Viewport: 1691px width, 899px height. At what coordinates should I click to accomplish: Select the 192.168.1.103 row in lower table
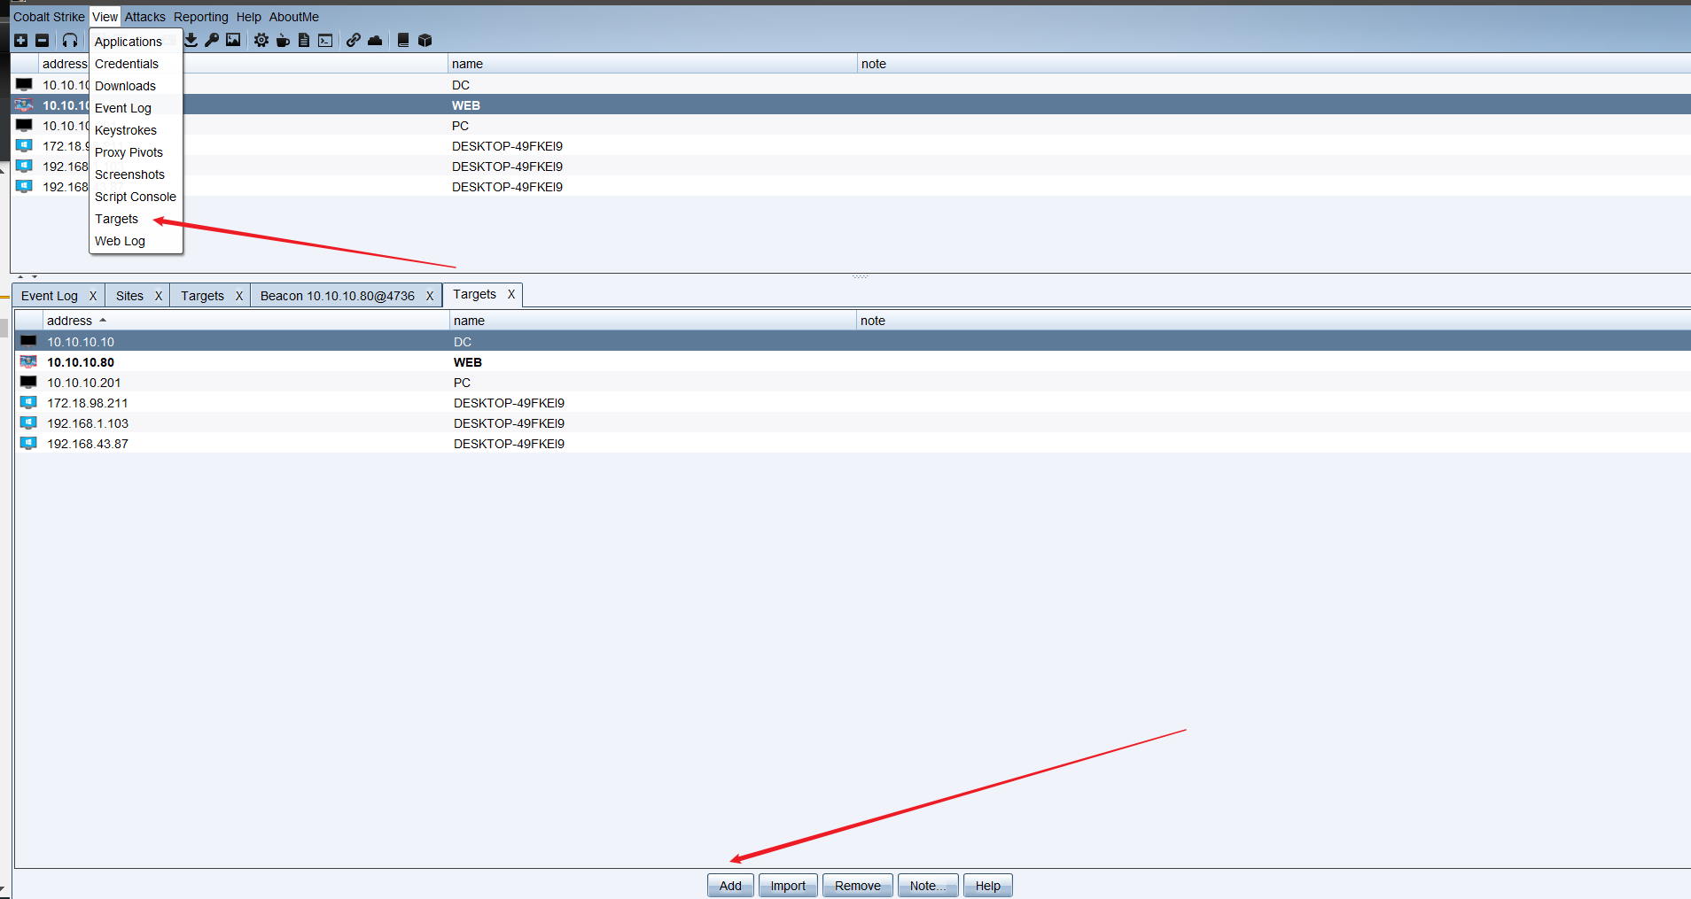pyautogui.click(x=853, y=422)
